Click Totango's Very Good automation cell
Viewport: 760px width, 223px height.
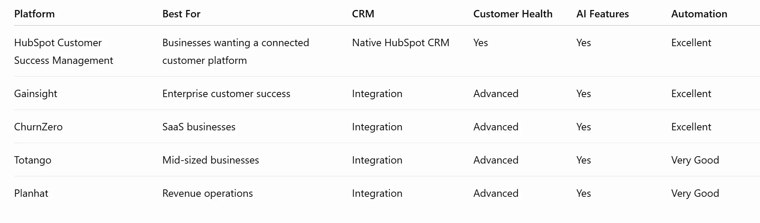tap(695, 160)
